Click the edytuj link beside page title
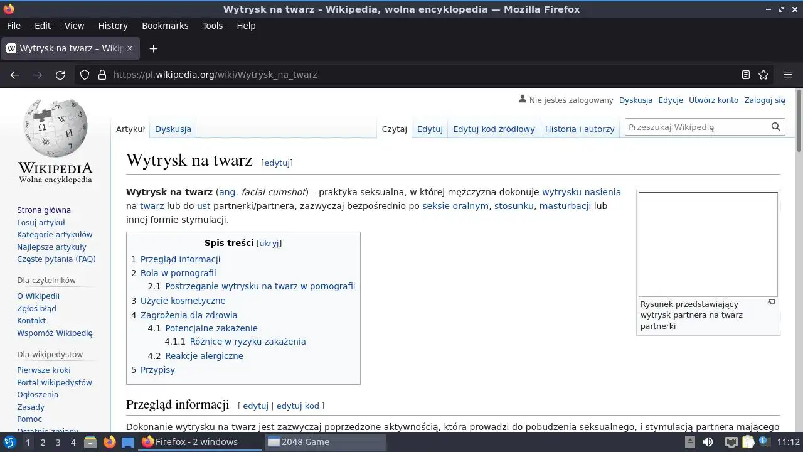The image size is (803, 452). pos(277,163)
